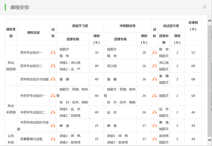Play trial audio for 中药学专业知识二 basic class

click(x=53, y=112)
